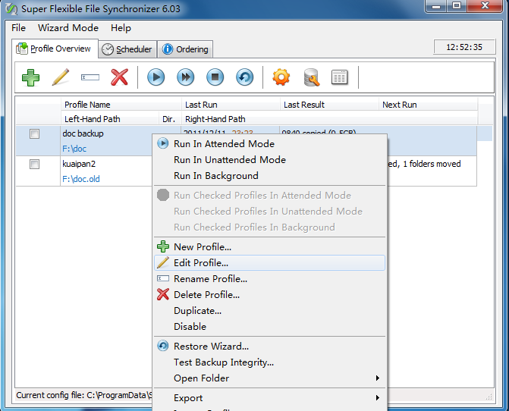Viewport: 509px width, 411px height.
Task: Open program settings via the orange gear icon
Action: point(281,77)
